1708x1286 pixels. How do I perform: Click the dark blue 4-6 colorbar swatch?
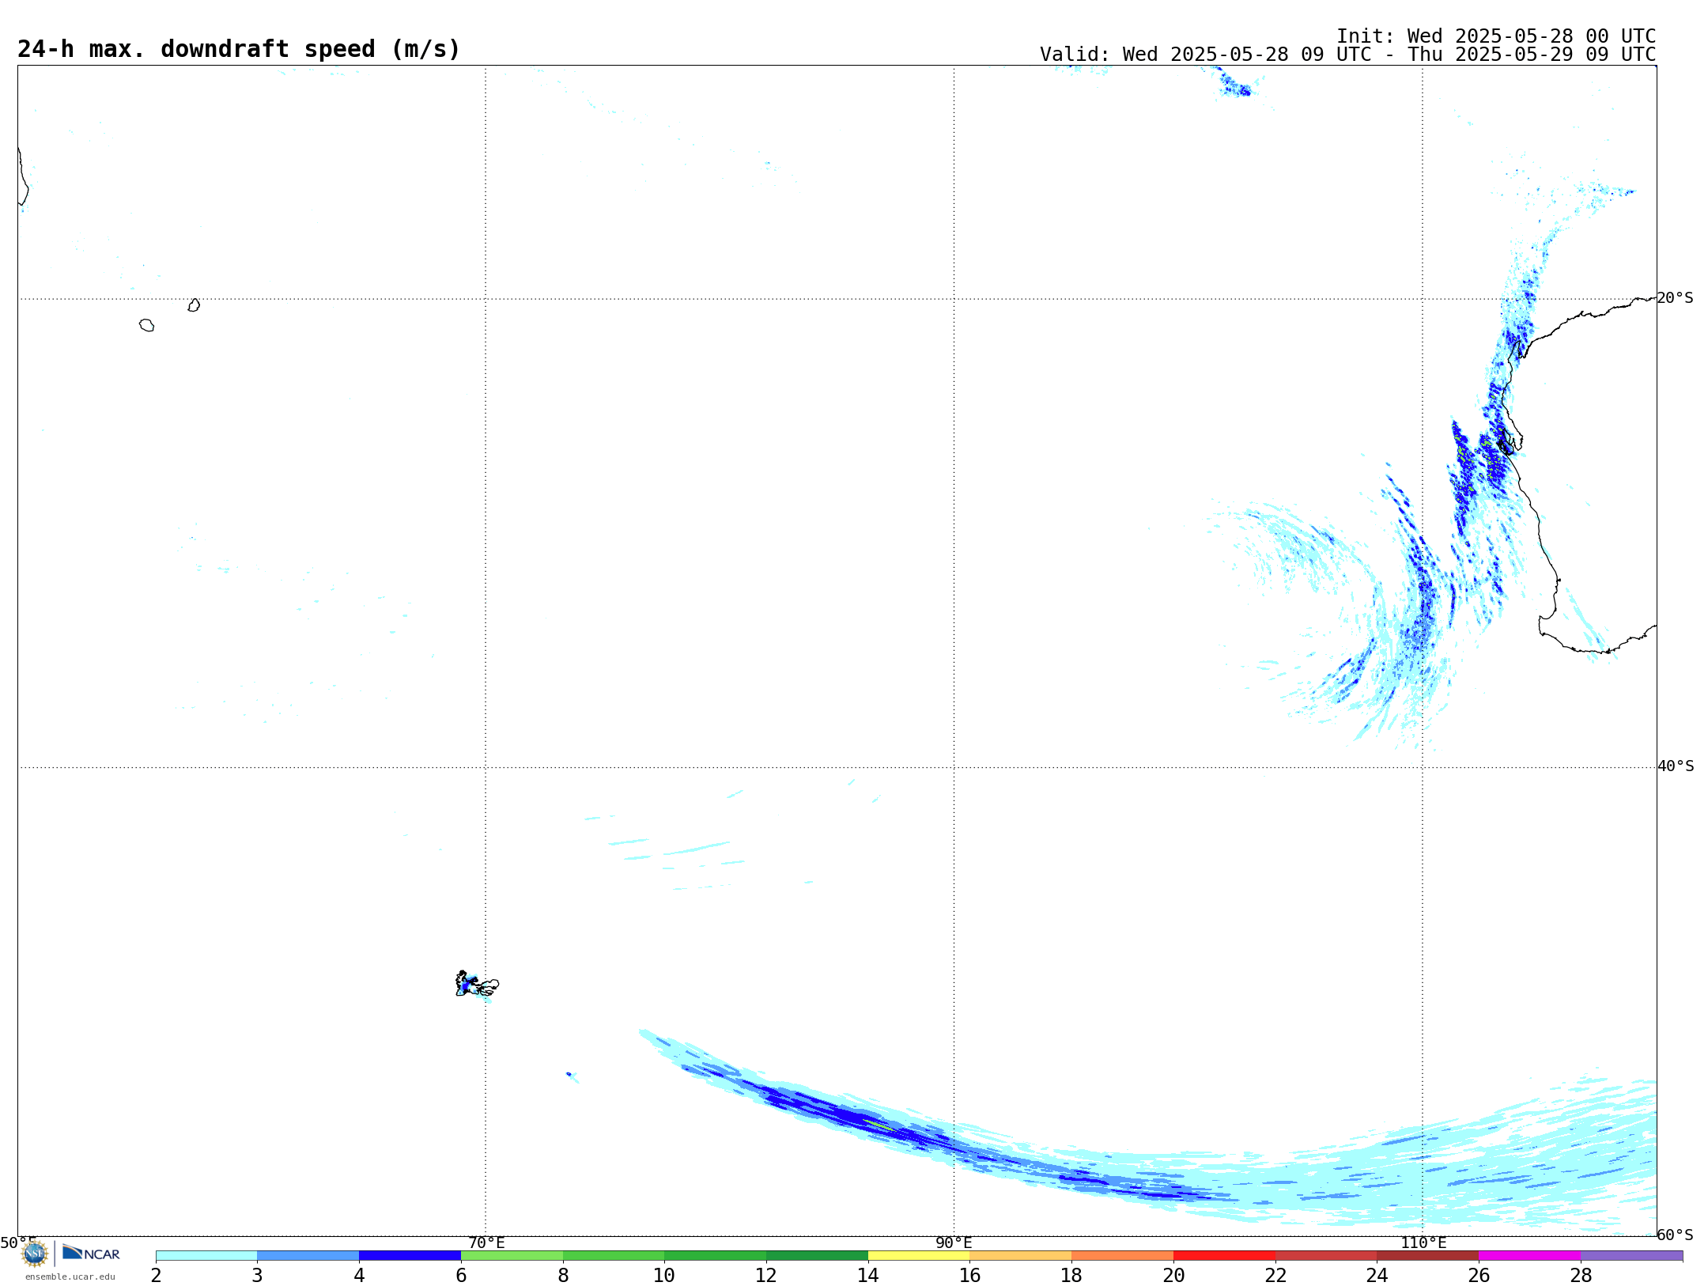point(410,1256)
